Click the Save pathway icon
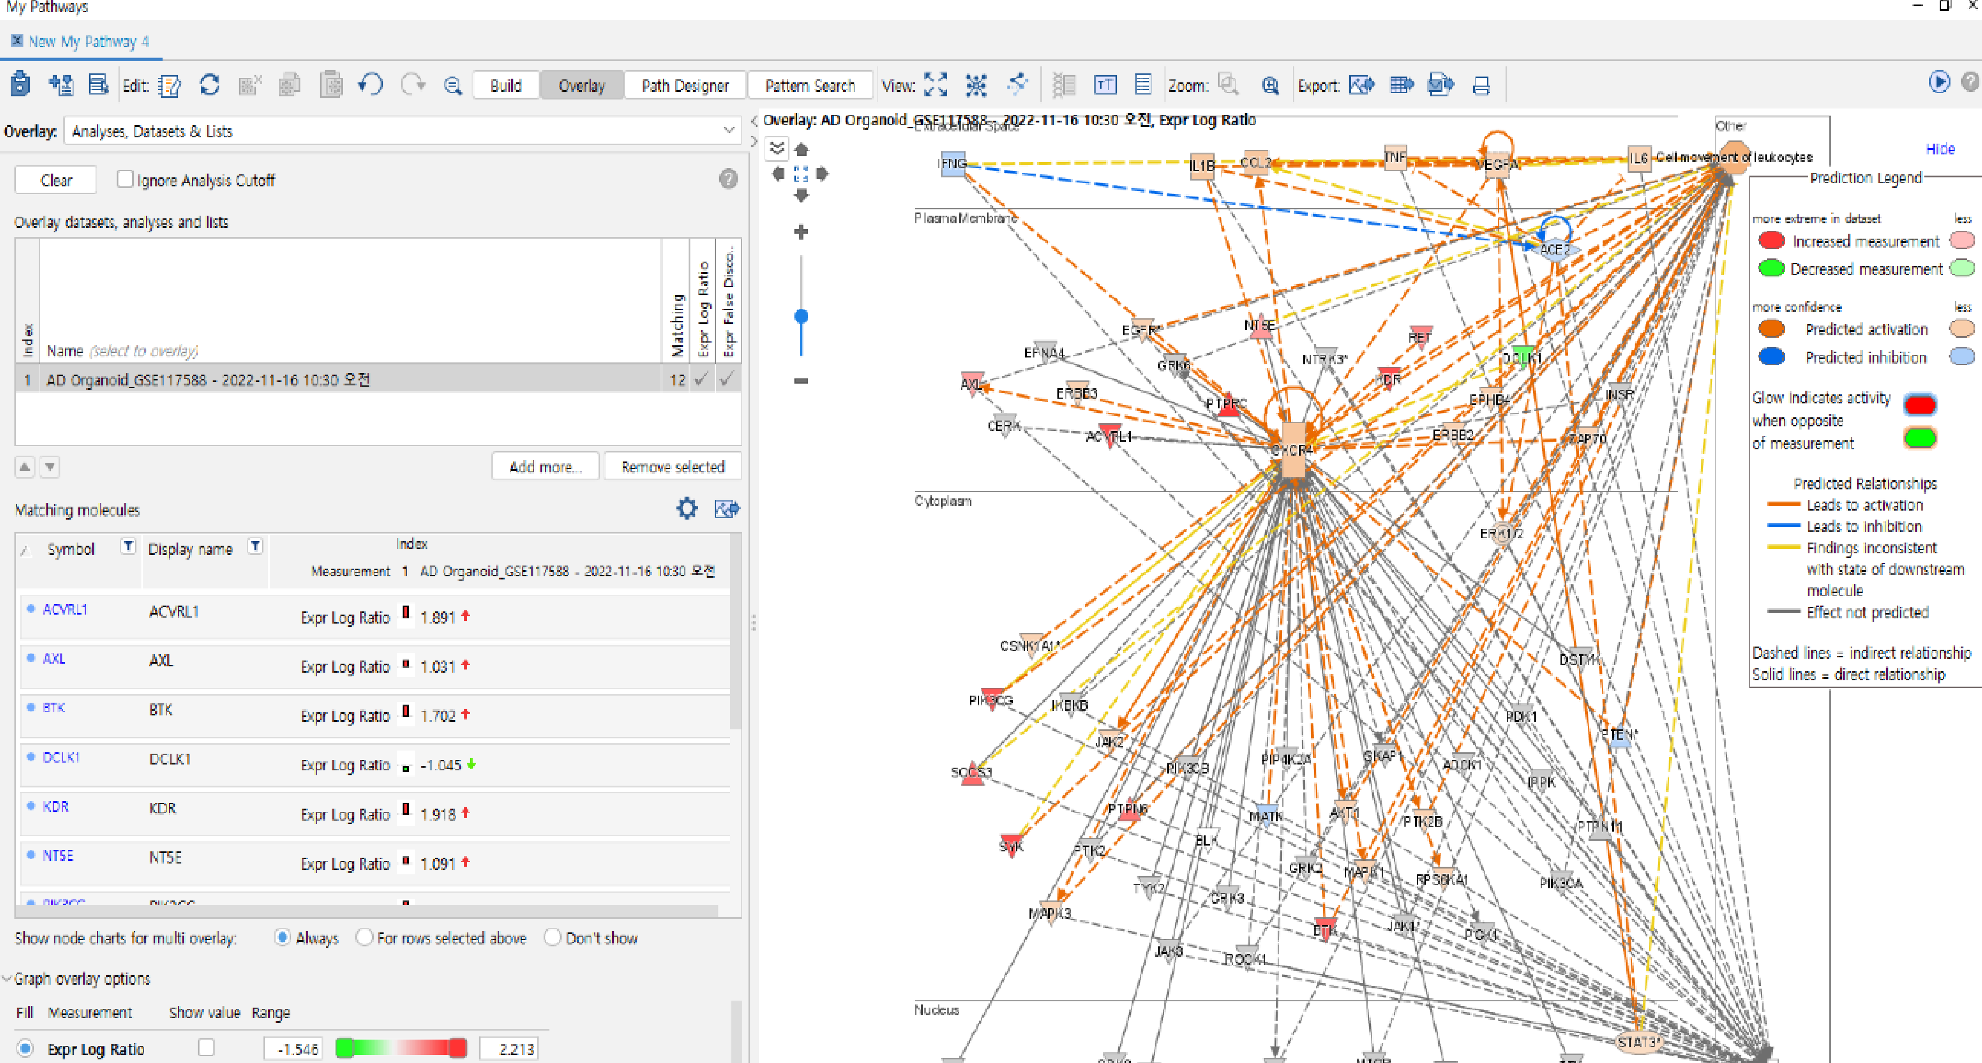 21,84
